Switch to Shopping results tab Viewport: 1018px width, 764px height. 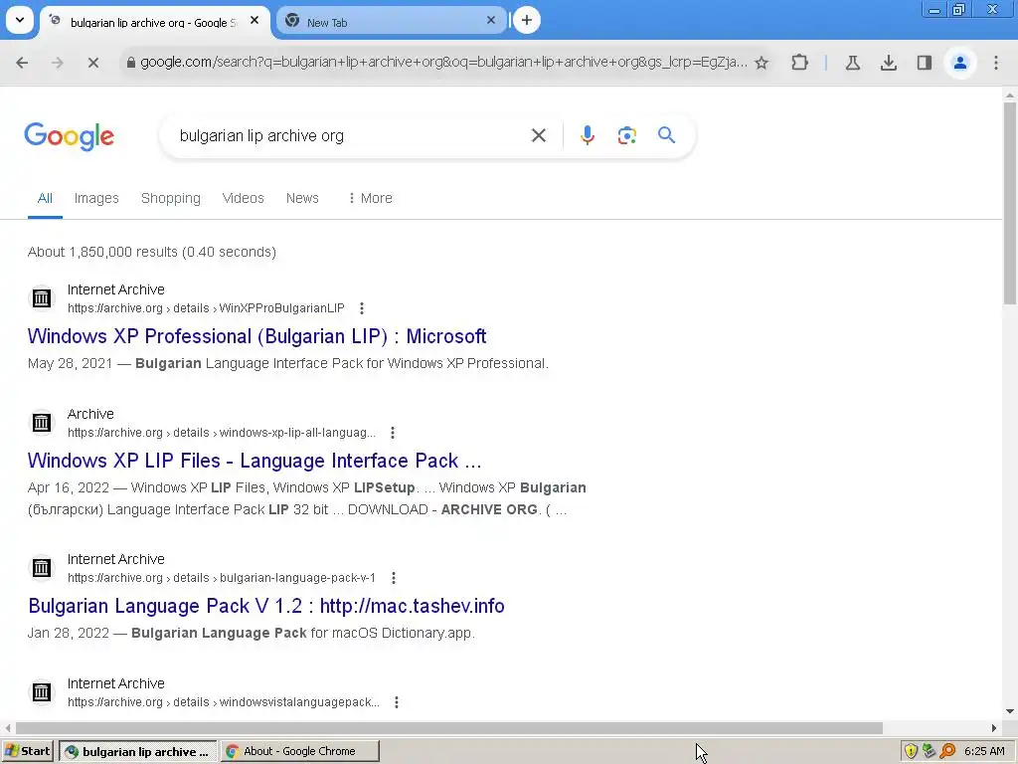pyautogui.click(x=171, y=198)
